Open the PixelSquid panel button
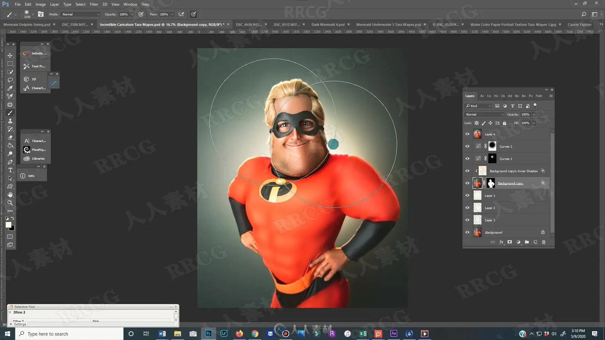 pyautogui.click(x=35, y=150)
